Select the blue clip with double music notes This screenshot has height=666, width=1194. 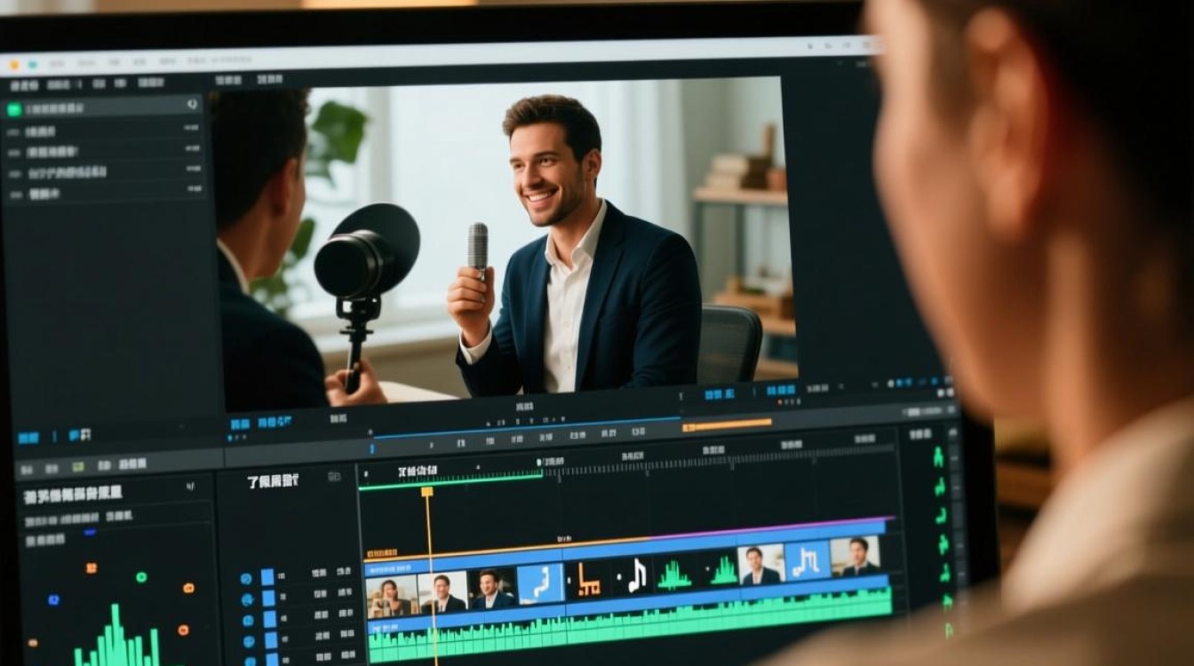pos(807,560)
